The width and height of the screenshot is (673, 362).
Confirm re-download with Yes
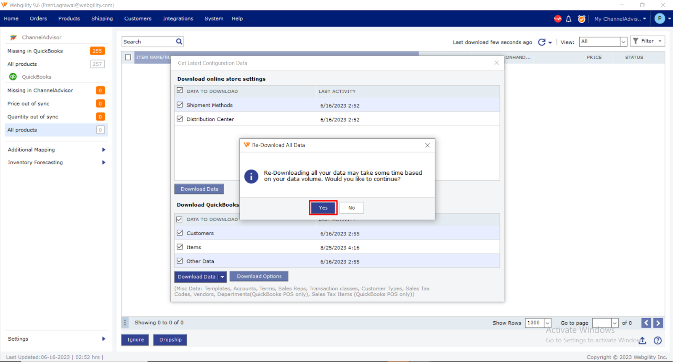[323, 208]
